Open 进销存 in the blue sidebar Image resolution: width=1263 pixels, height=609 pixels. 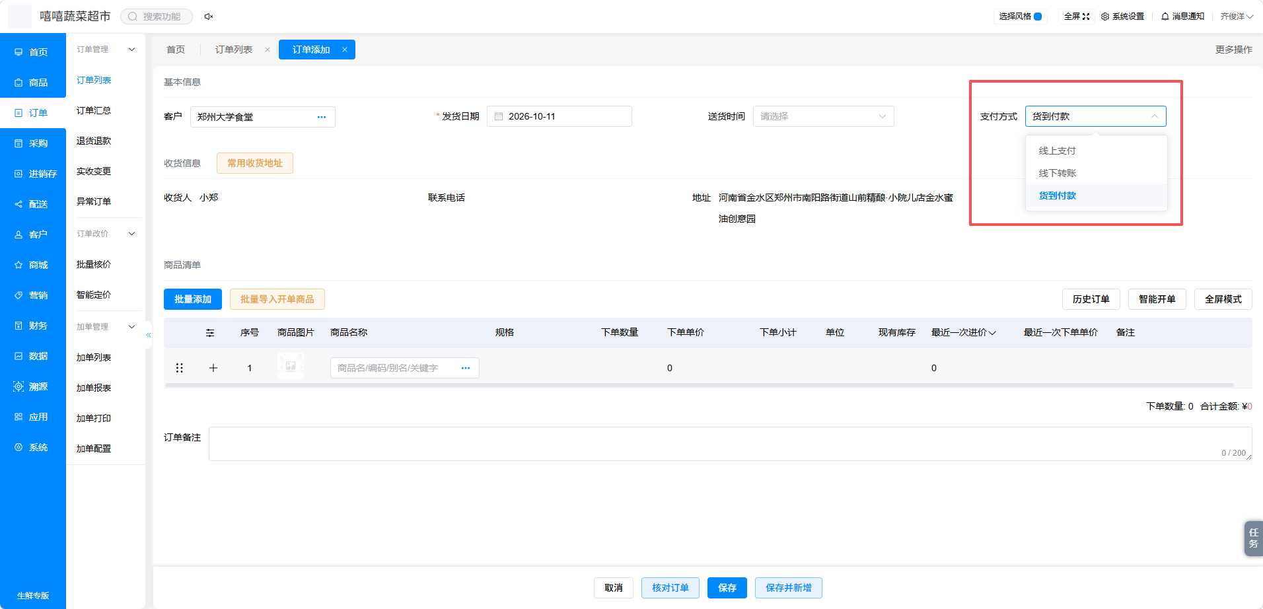pos(33,174)
